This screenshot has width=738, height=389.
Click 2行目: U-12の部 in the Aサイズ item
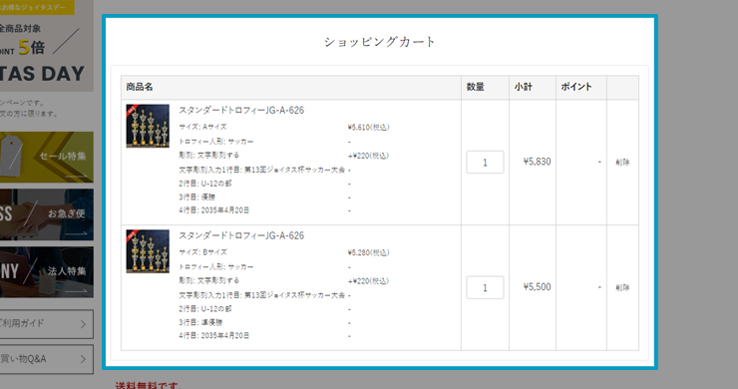205,184
